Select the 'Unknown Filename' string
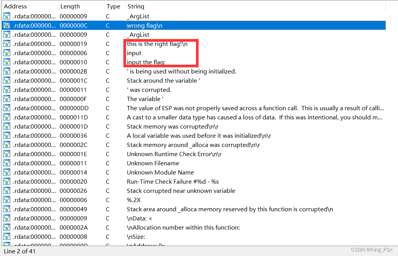Screen dimensions: 398x256 coord(153,163)
